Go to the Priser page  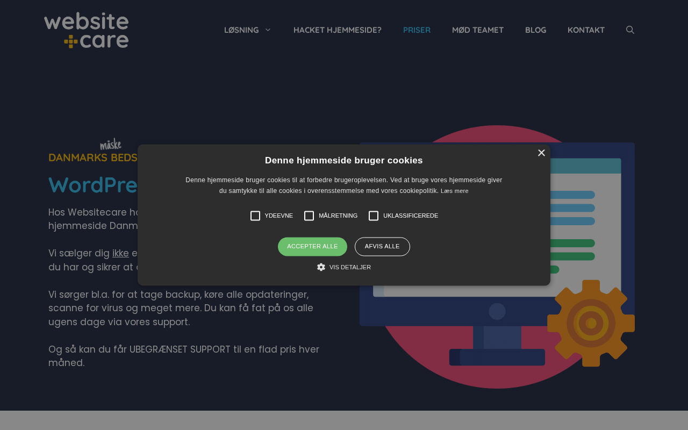pos(417,30)
